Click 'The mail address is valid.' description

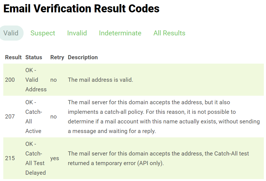click(x=100, y=80)
